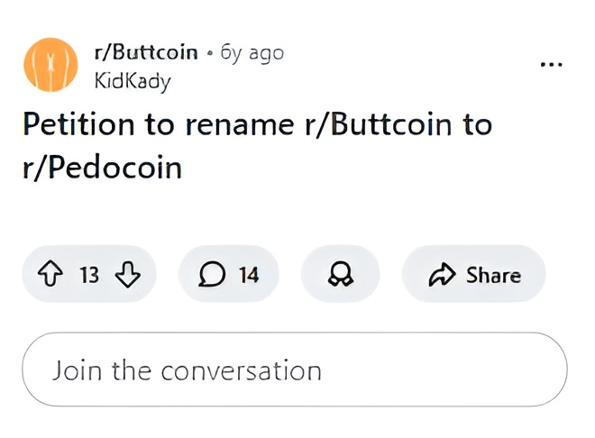Viewport: 595px width, 438px height.
Task: Click the vote score showing 13
Action: (x=89, y=275)
